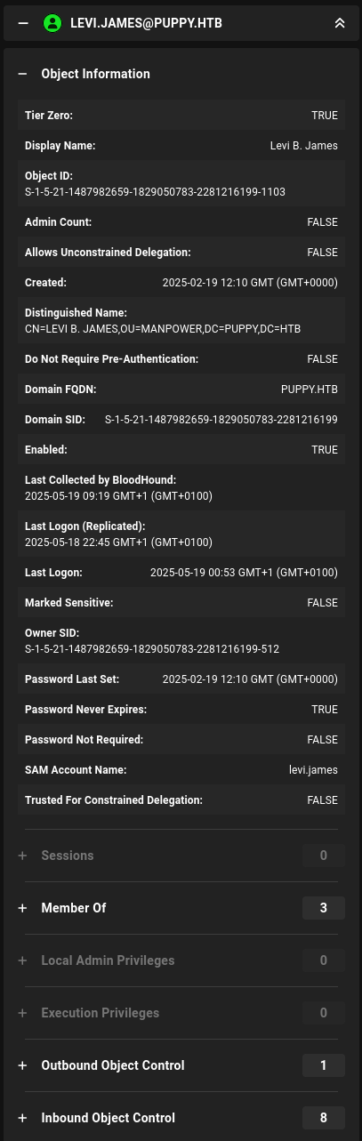Click the Execution Privileges row
The width and height of the screenshot is (362, 1141).
point(181,1013)
